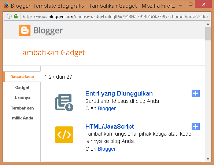Click the Firefox icon in title bar
Screen dimensions: 214x165
tap(6, 6)
